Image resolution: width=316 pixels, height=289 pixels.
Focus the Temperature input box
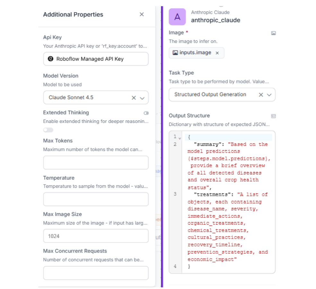pos(96,199)
